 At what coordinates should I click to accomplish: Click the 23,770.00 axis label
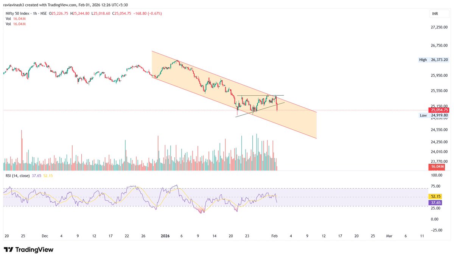[x=439, y=161]
